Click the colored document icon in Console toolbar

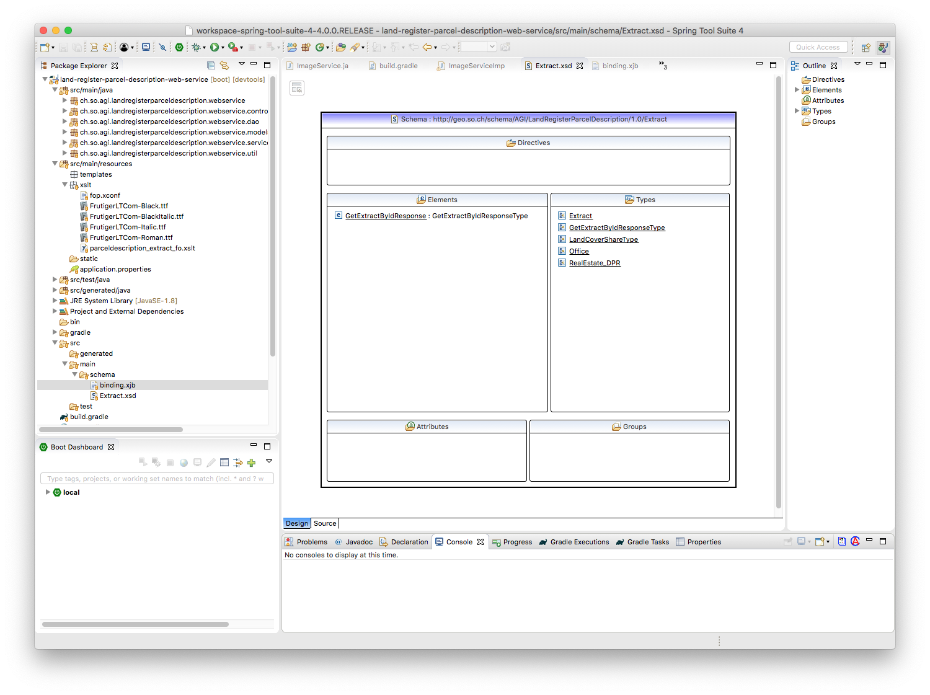tap(842, 541)
